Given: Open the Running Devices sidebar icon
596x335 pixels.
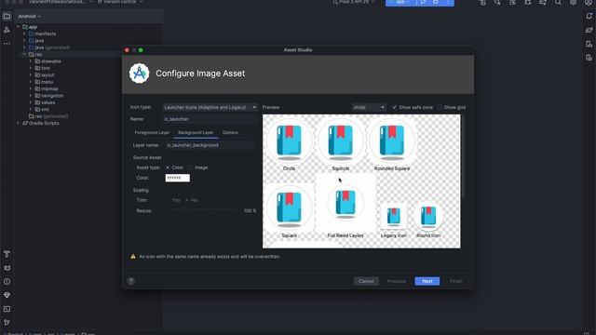Looking at the screenshot, I should coord(589,58).
